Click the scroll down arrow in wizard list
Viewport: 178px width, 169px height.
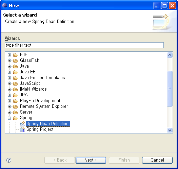(170, 130)
